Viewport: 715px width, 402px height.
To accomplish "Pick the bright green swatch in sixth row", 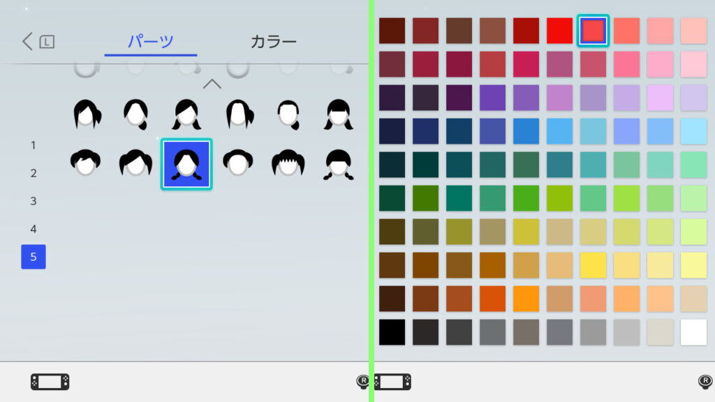I will coord(526,198).
